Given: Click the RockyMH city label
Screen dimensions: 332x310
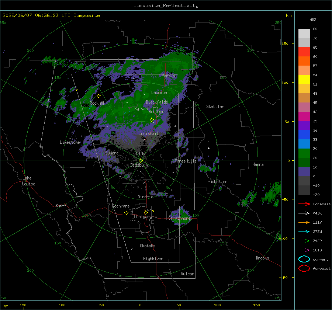Looking at the screenshot, I should pos(97,103).
